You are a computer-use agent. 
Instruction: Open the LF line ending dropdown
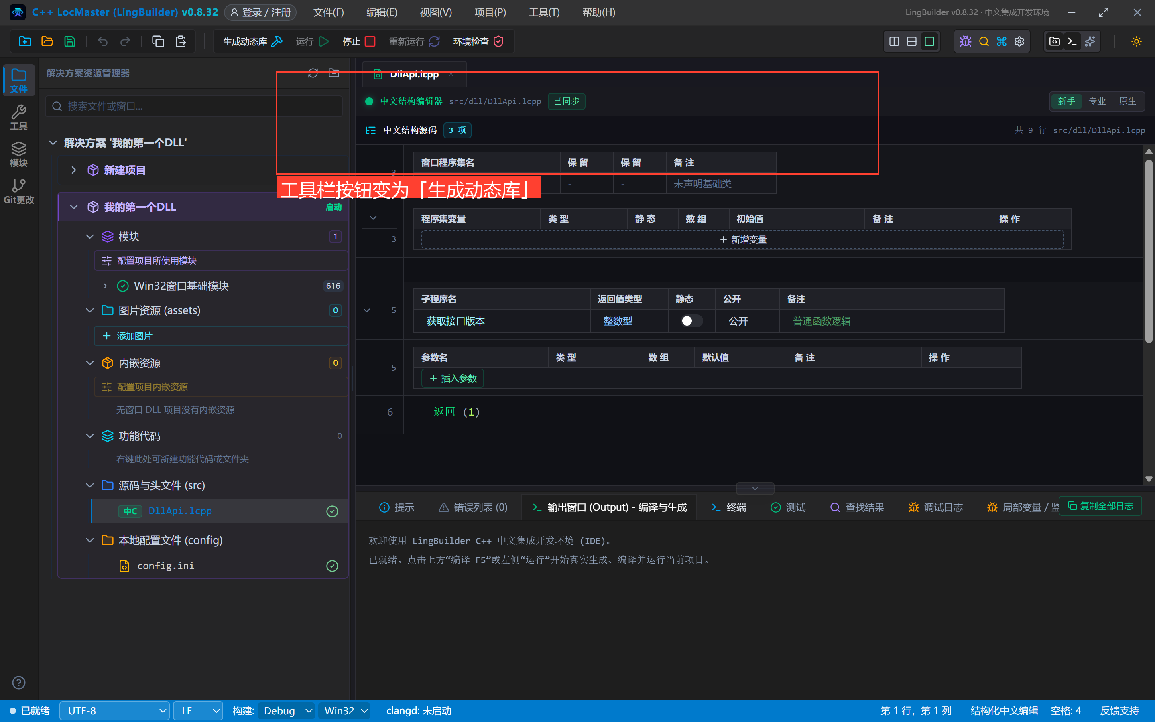coord(198,710)
